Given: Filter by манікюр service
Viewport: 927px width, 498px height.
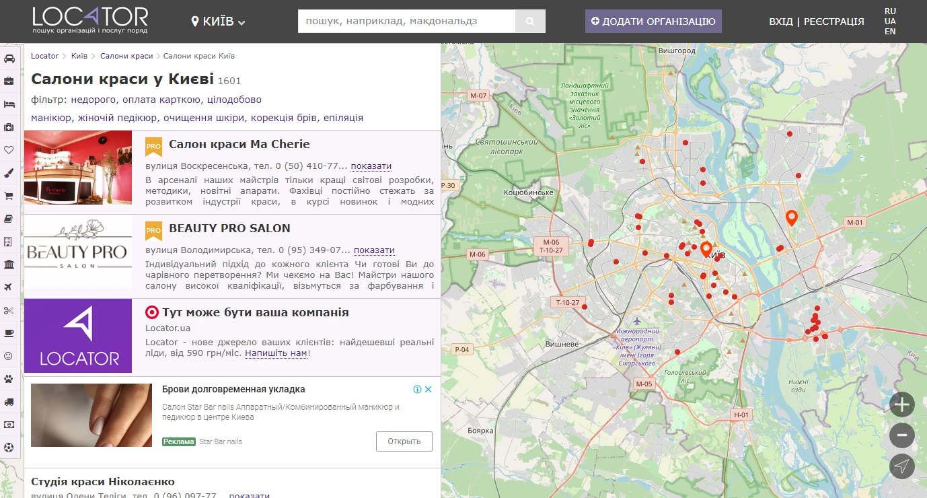Looking at the screenshot, I should pyautogui.click(x=51, y=118).
